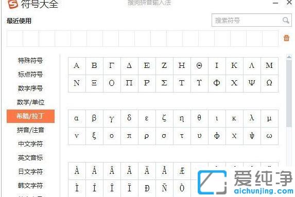
Task: Insert lowercase Greek ρ symbol
Action: 147,136
